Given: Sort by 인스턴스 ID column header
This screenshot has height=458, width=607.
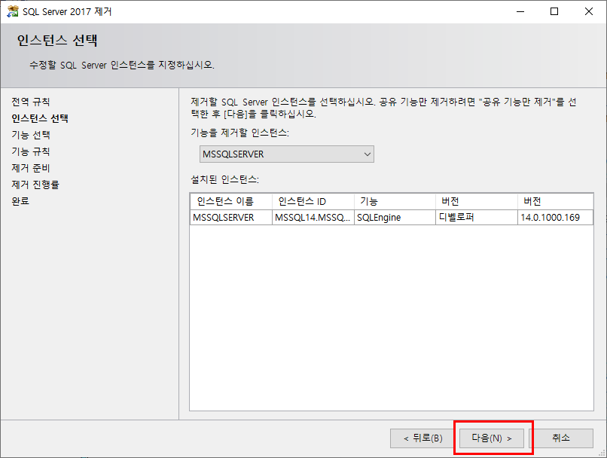Looking at the screenshot, I should 313,201.
